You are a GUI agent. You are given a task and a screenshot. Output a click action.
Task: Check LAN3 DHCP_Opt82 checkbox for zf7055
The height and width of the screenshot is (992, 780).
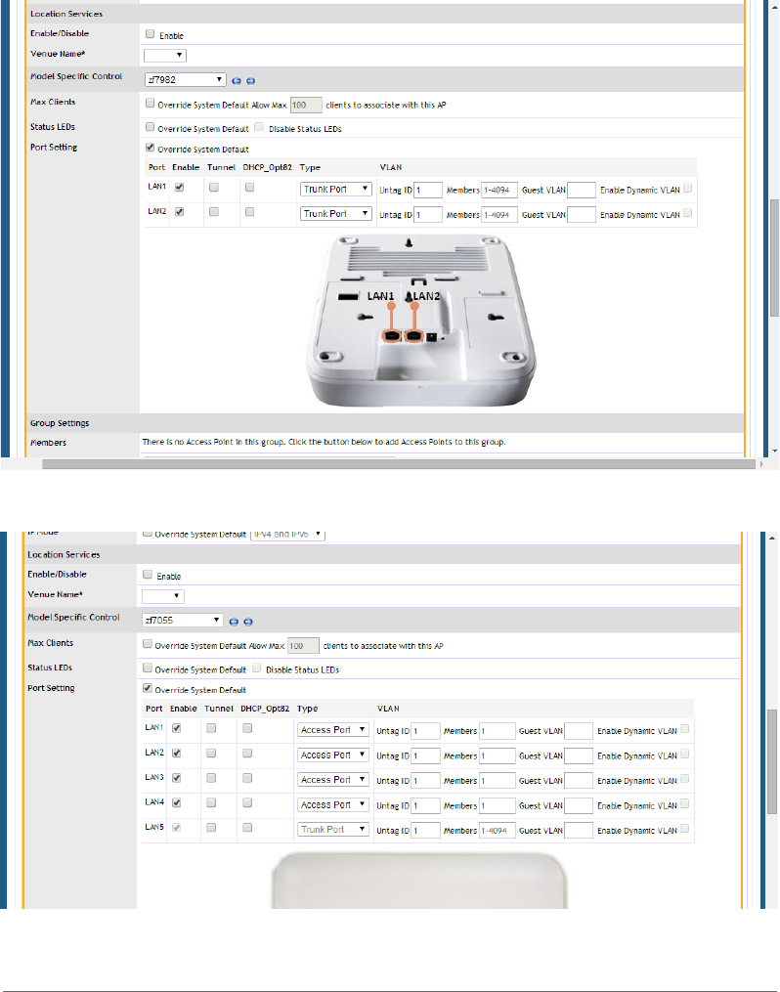(247, 778)
